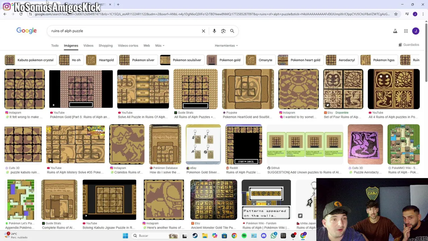The height and width of the screenshot is (241, 428).
Task: Filter by Pokemon gold chip
Action: tap(224, 60)
